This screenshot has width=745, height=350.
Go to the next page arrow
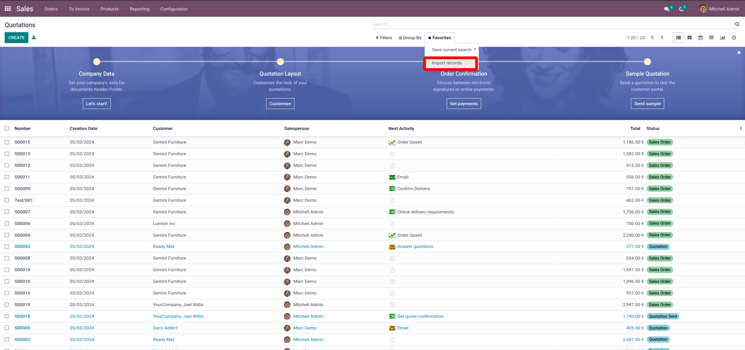click(x=662, y=38)
